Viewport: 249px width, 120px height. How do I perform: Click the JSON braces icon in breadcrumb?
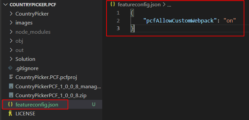pyautogui.click(x=113, y=4)
